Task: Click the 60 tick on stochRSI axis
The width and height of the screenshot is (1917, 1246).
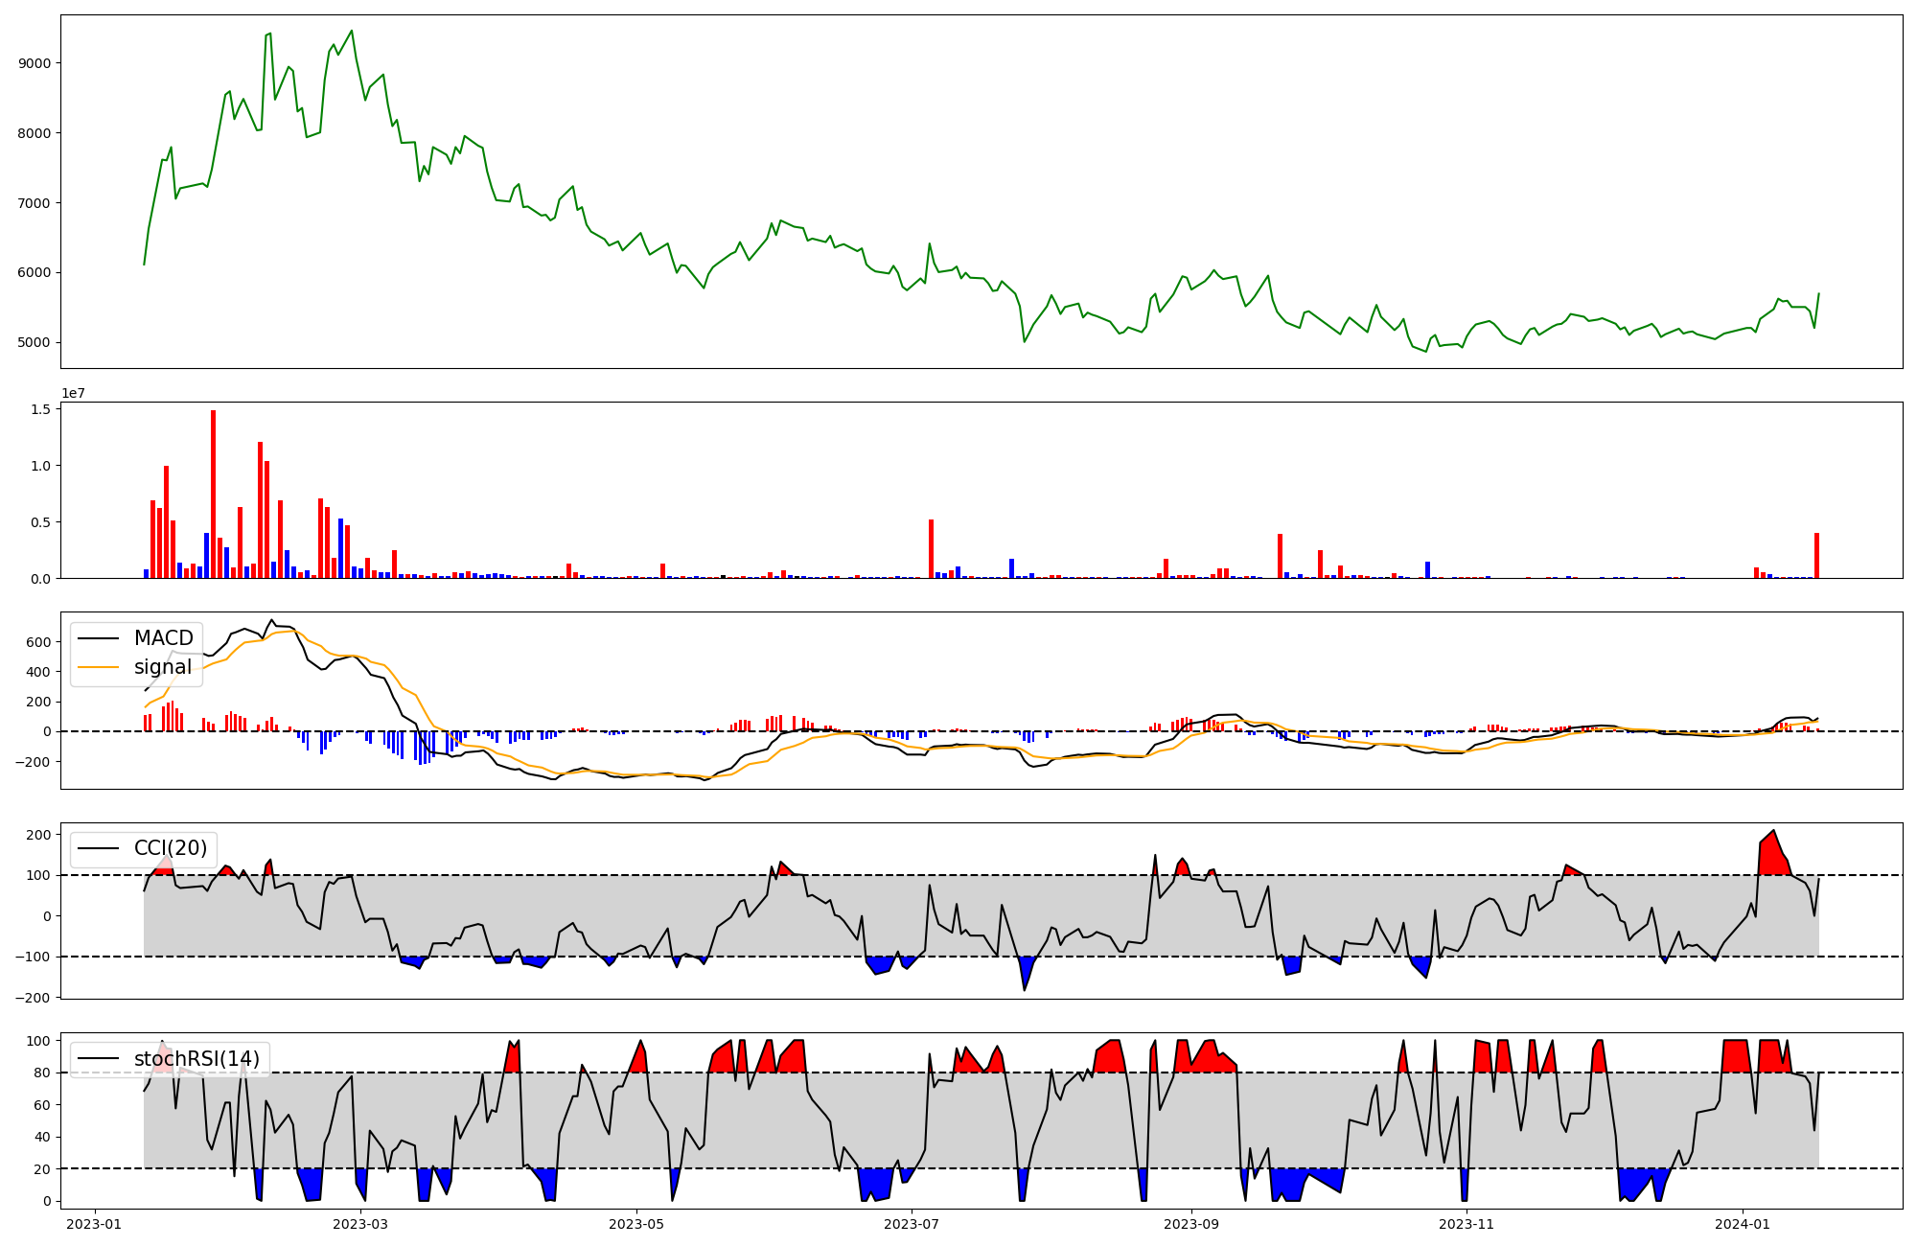Action: pos(44,1105)
